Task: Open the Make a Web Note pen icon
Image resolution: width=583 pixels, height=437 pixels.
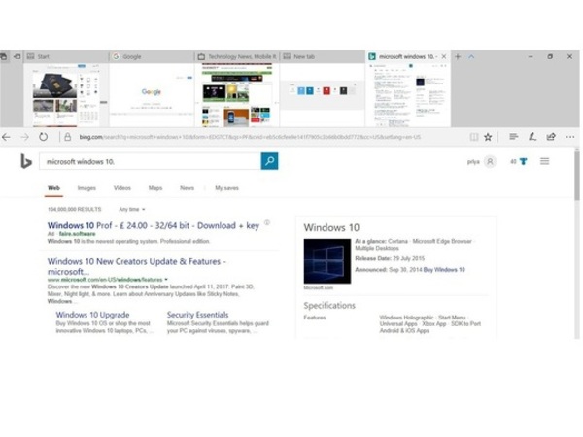Action: [x=532, y=137]
